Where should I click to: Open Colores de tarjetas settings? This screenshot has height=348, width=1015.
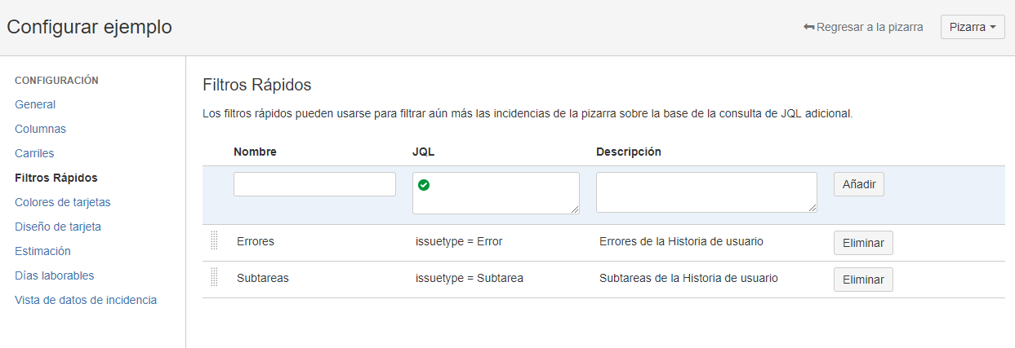tap(62, 202)
